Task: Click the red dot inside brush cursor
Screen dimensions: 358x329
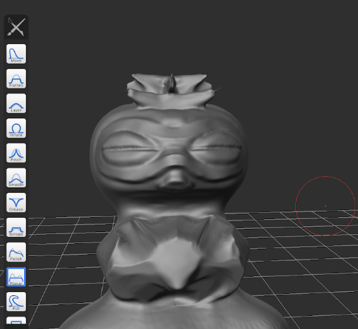Action: (x=326, y=206)
